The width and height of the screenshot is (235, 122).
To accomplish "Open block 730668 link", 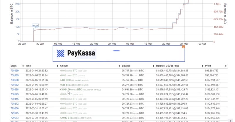I will pyautogui.click(x=14, y=80).
